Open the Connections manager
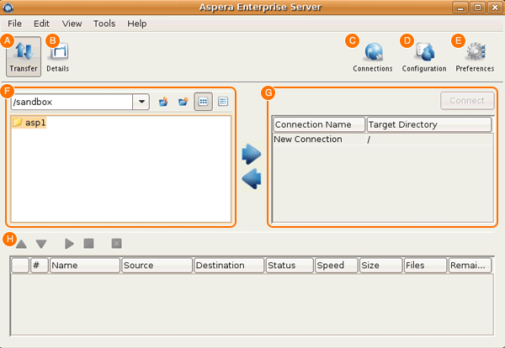 point(373,56)
